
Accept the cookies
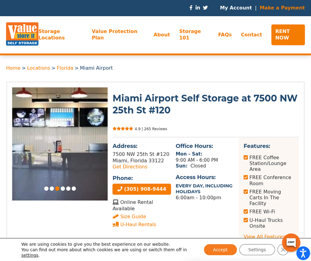click(x=220, y=250)
